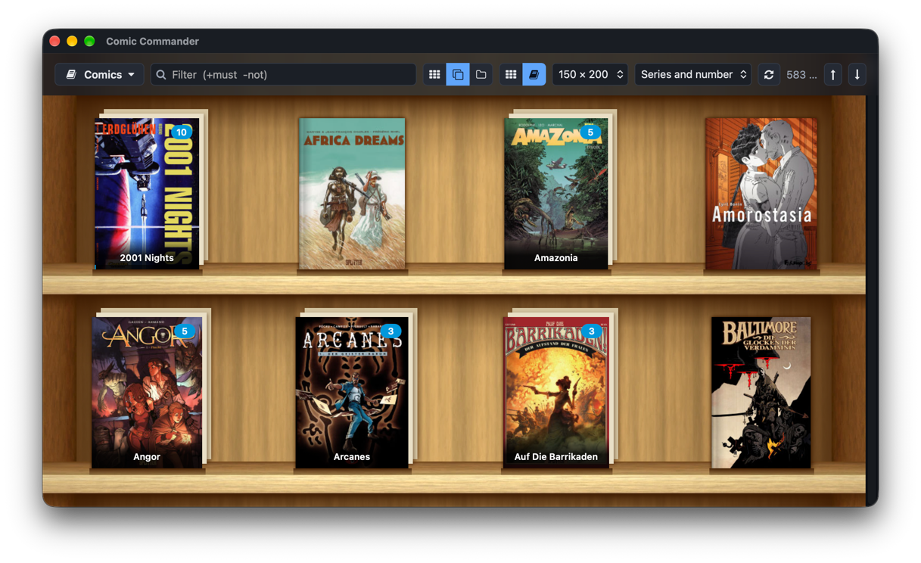Viewport: 921px width, 563px height.
Task: Toggle the grouped series stack view
Action: click(x=458, y=74)
